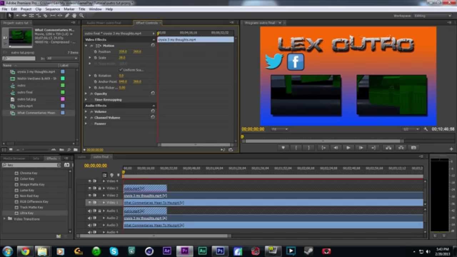Click Go to Out point button
The width and height of the screenshot is (457, 257).
(373, 147)
